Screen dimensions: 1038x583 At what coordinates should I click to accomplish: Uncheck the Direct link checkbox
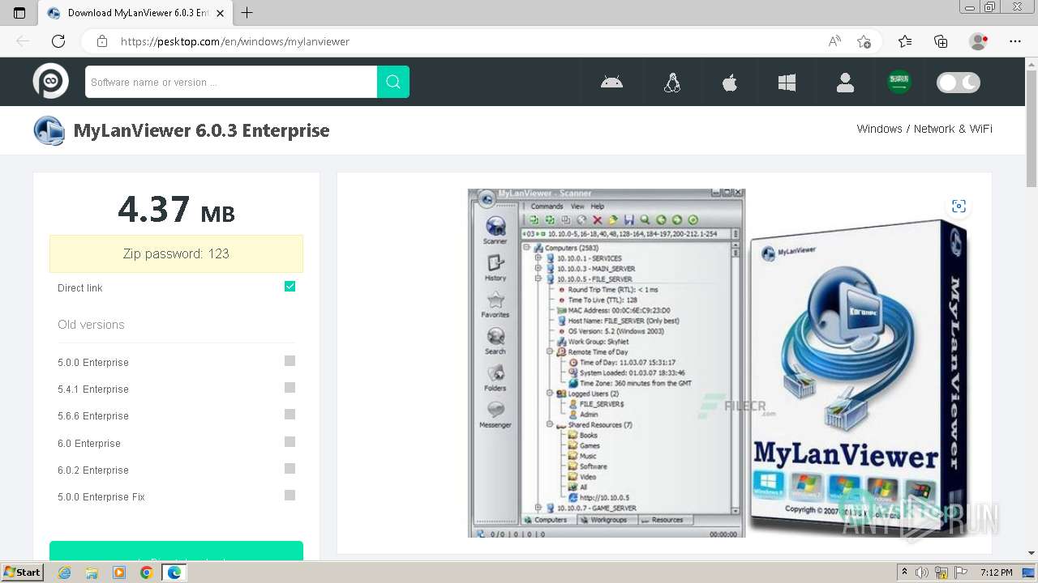(290, 287)
